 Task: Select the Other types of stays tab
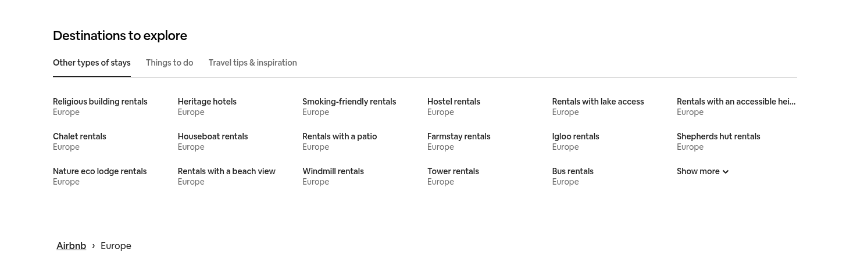click(x=92, y=63)
